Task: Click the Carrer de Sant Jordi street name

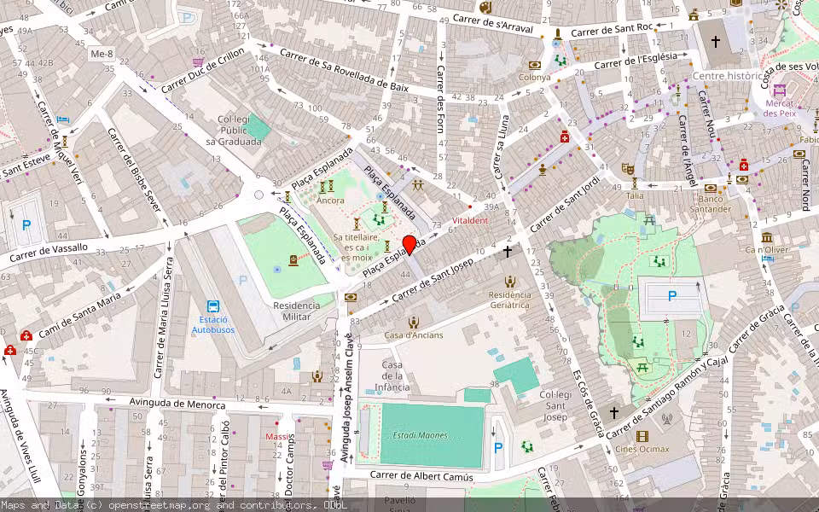Action: pos(565,205)
